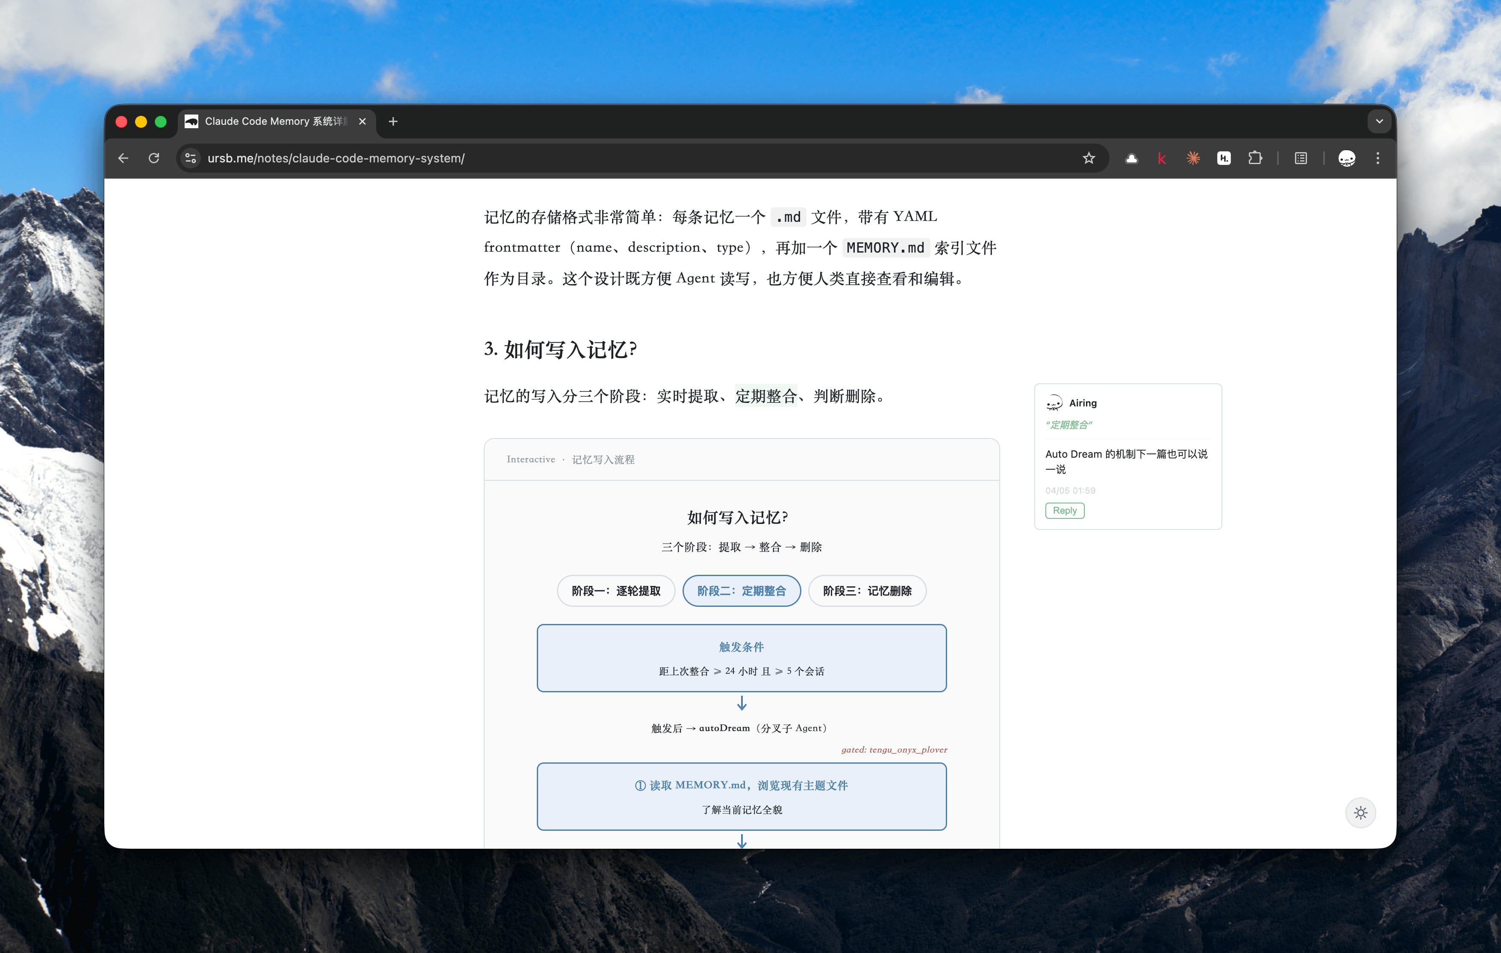This screenshot has width=1501, height=953.
Task: Open Chrome three-dot menu
Action: click(x=1377, y=158)
